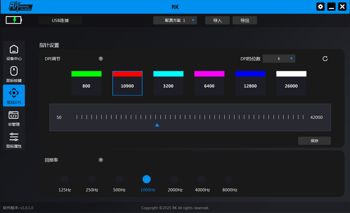The height and width of the screenshot is (213, 350).
Task: Click the reset refresh icon for DPI
Action: 325,59
